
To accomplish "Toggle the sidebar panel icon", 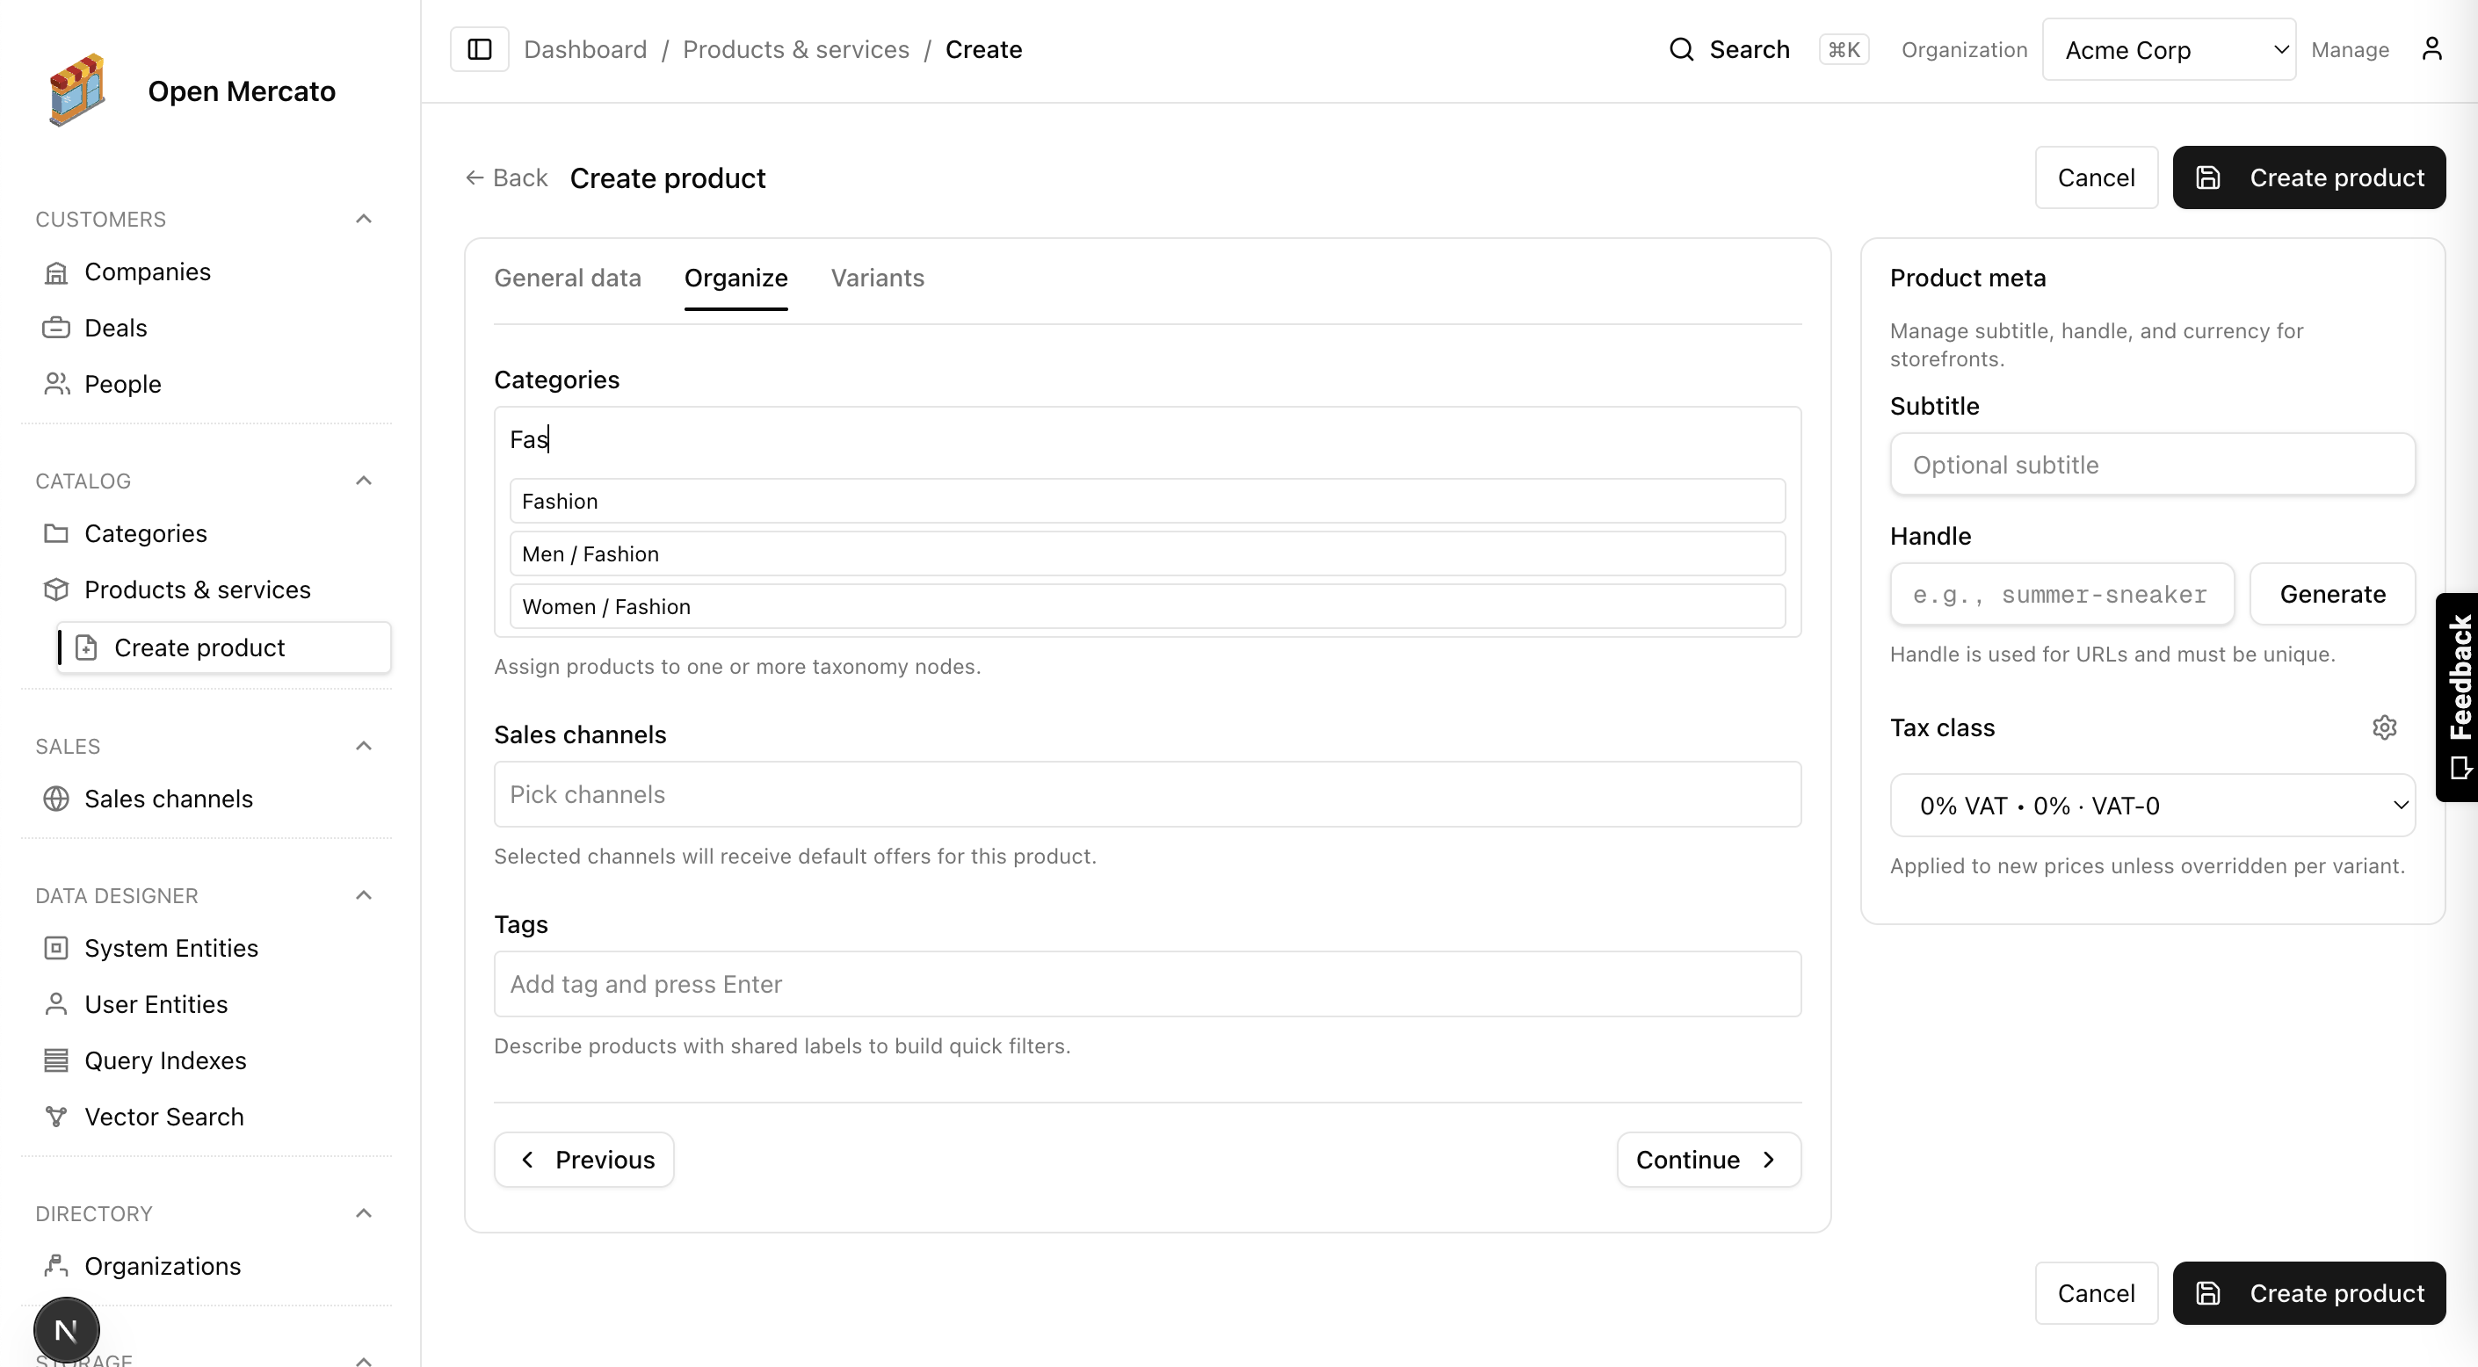I will [479, 48].
